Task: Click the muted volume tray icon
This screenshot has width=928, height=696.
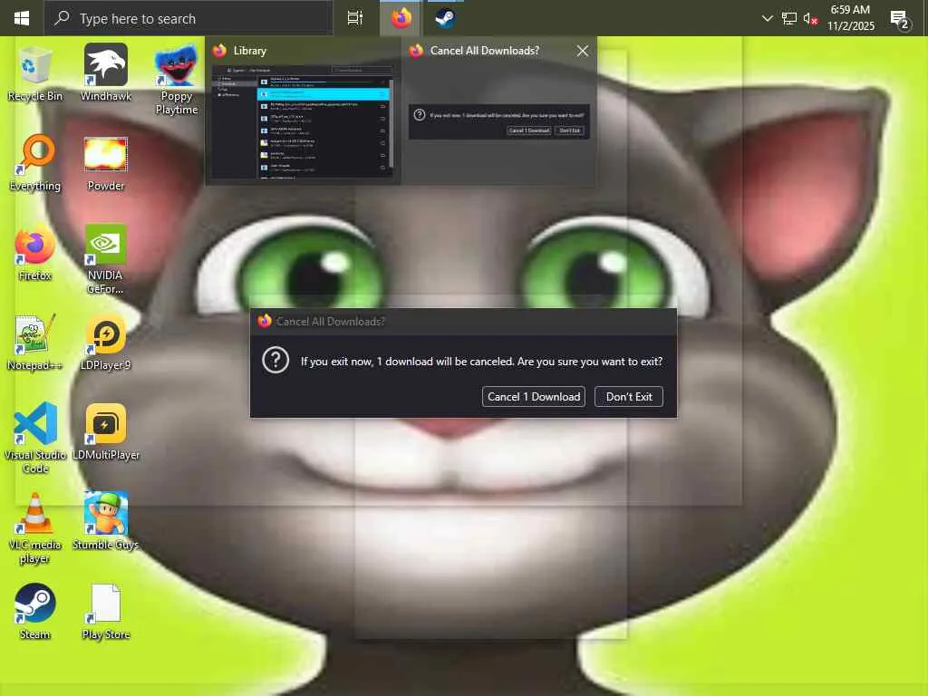Action: [x=810, y=18]
